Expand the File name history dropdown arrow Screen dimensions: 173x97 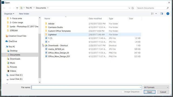[x=141, y=87]
